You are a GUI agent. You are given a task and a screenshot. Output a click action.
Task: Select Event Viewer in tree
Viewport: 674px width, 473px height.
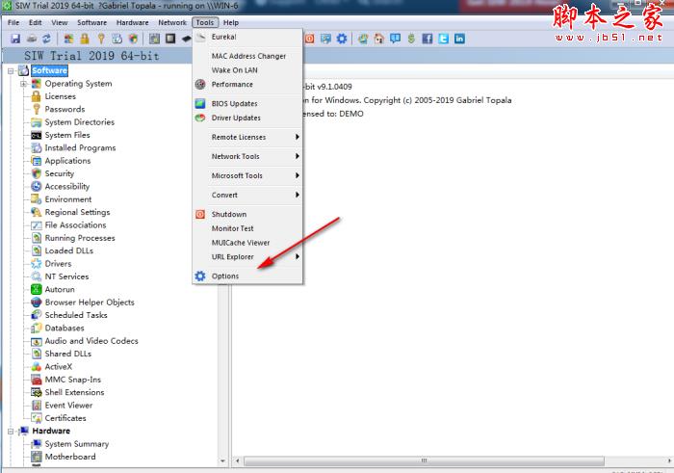tap(68, 405)
